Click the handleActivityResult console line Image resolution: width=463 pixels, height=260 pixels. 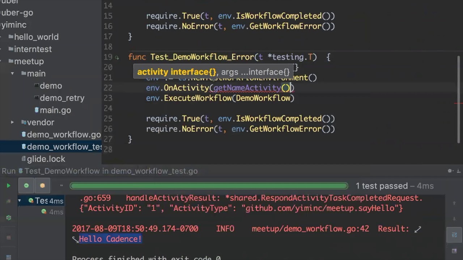251,198
